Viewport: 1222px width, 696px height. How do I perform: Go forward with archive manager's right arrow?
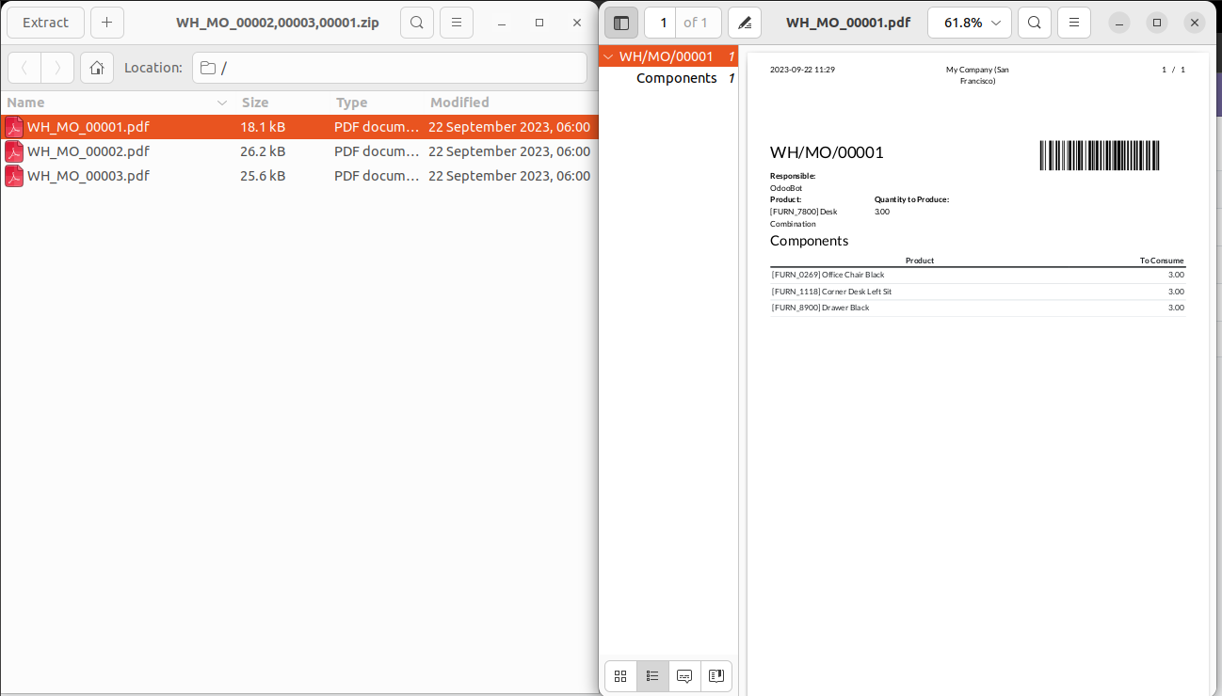[x=57, y=68]
